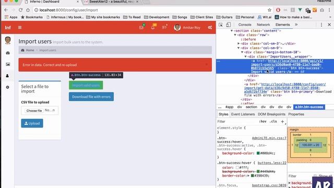Viewport: 334px width, 188px height.
Task: Click the Choose file button
Action: click(34, 111)
